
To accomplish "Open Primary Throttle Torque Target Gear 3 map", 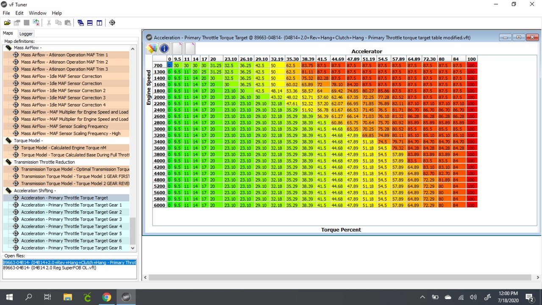I will coord(71,219).
